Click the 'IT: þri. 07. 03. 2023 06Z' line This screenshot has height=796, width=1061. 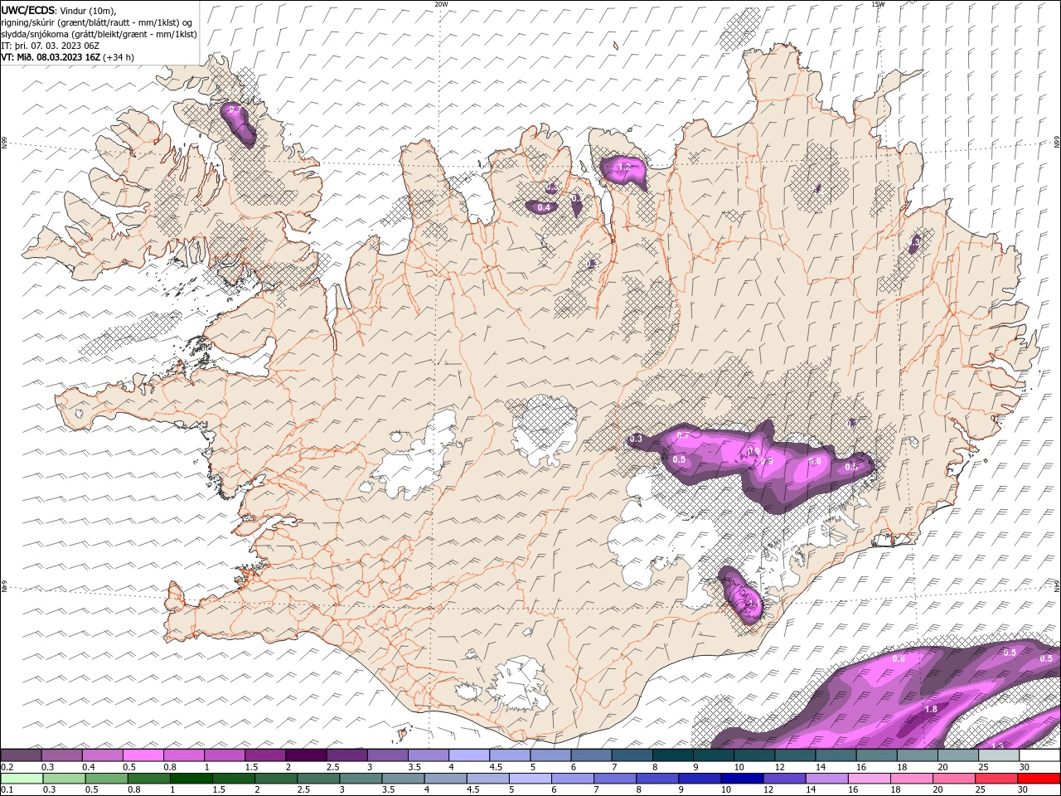[x=51, y=46]
